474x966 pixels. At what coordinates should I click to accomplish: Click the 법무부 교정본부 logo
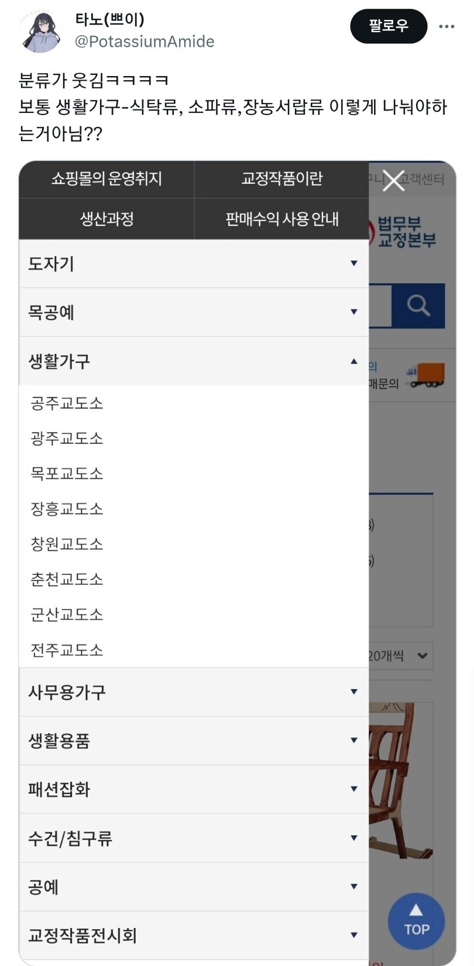click(x=405, y=232)
